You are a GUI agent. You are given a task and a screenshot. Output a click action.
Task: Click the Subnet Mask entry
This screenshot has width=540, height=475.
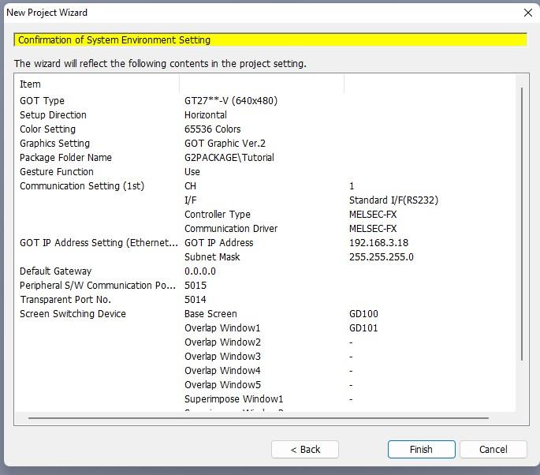point(212,256)
